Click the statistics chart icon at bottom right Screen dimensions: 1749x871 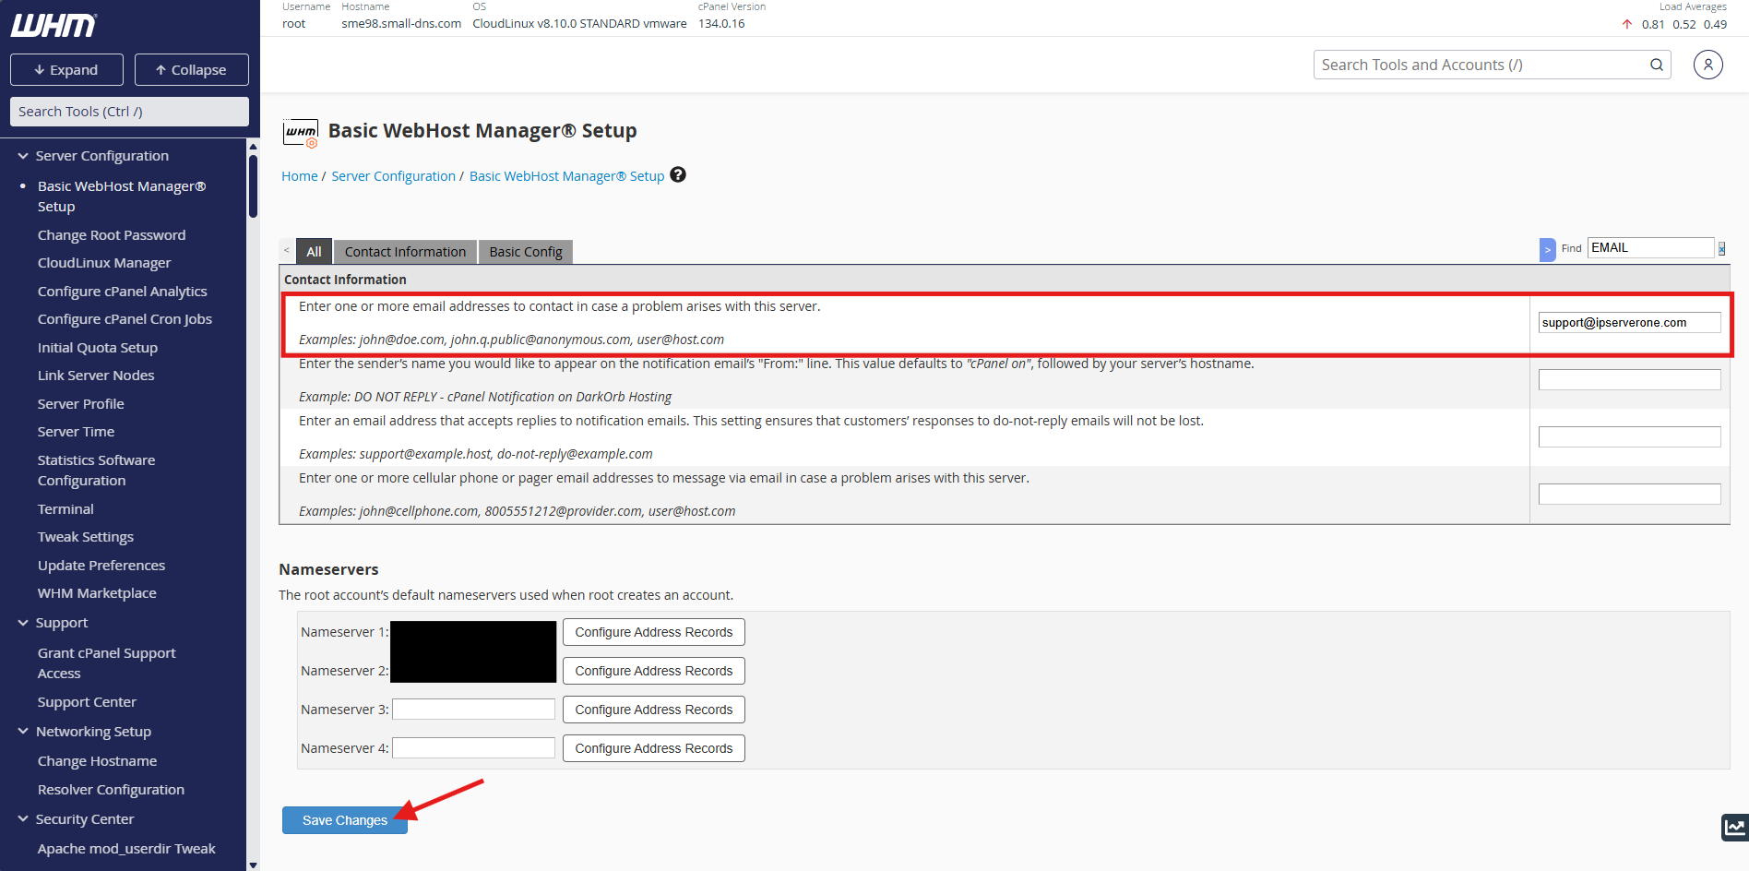click(1734, 828)
